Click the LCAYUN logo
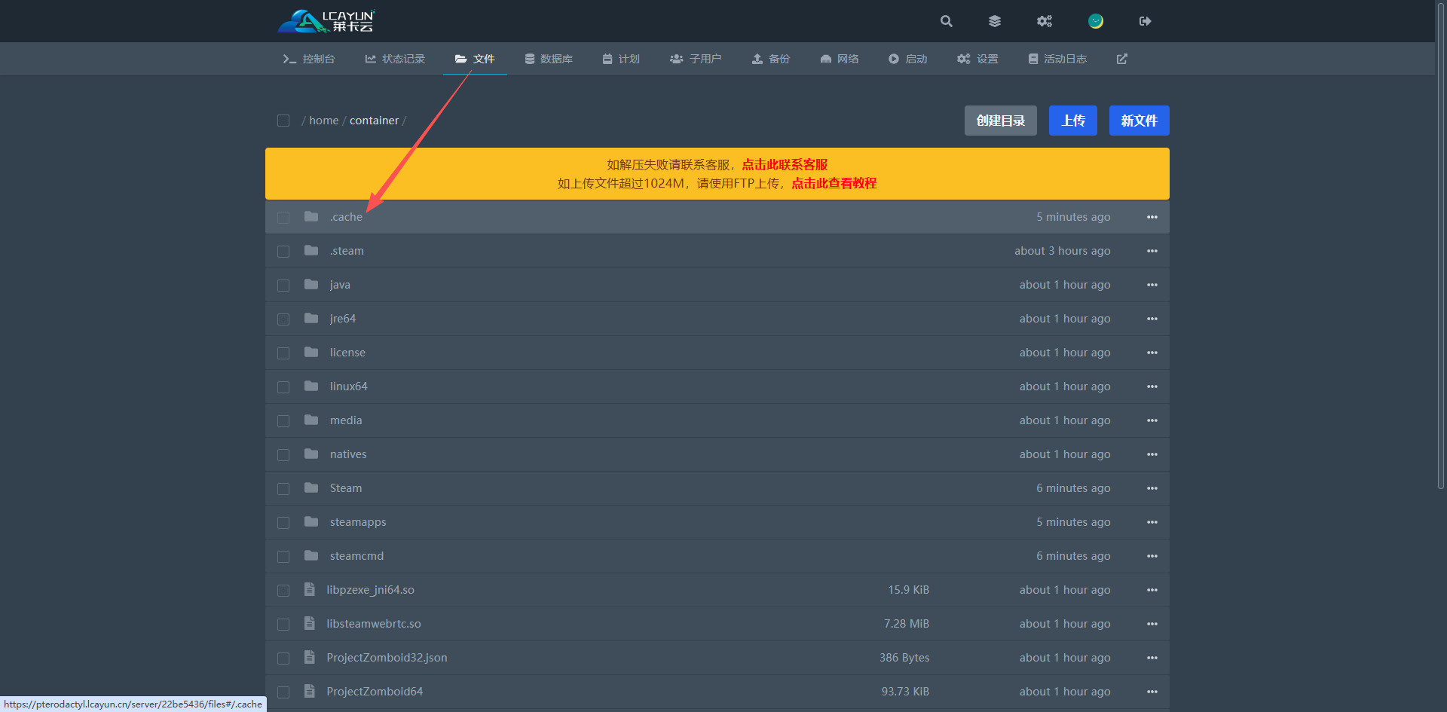The height and width of the screenshot is (712, 1447). 326,21
